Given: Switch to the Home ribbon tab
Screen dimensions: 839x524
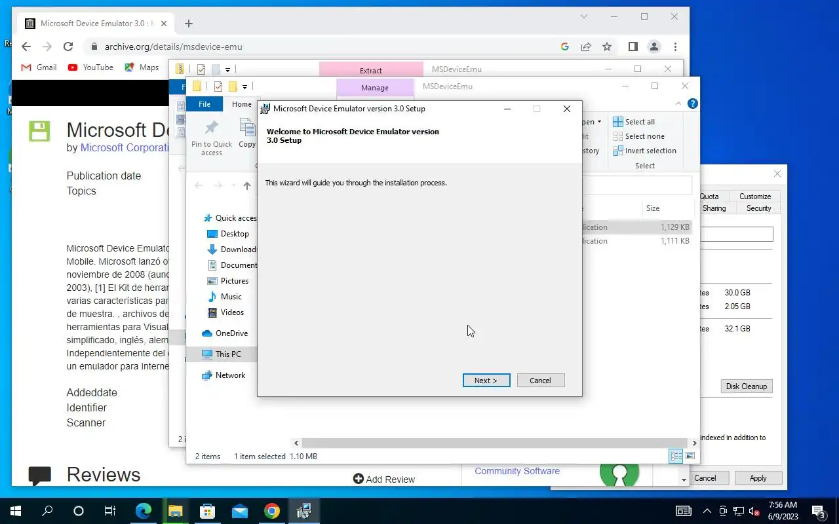Looking at the screenshot, I should coord(241,104).
